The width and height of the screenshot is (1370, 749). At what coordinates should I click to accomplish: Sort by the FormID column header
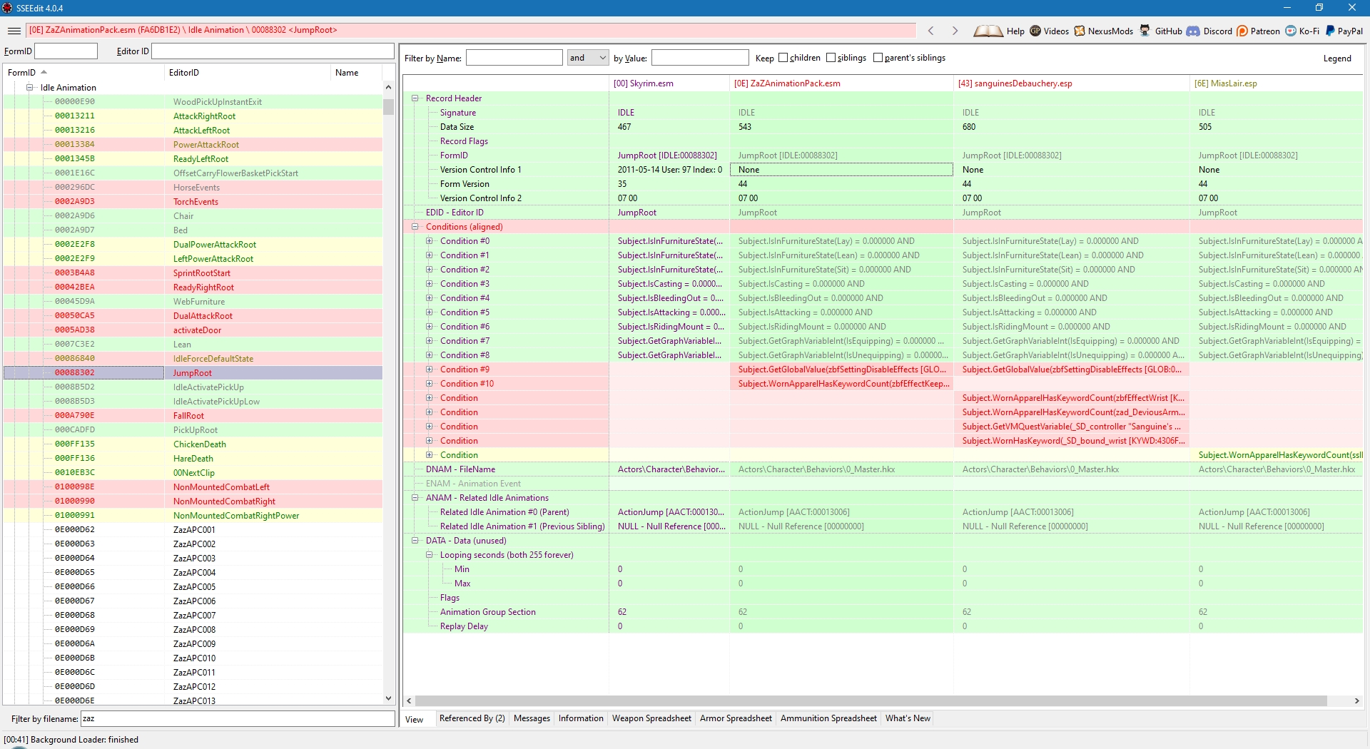(83, 73)
